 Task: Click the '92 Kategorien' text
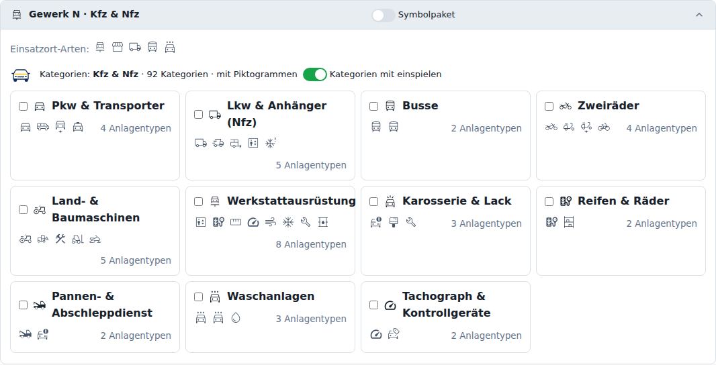click(177, 74)
